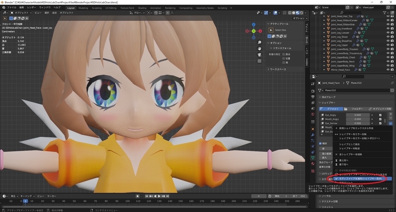Viewport: 396px width, 212px height.
Task: Click the minus button to remove a shape key
Action: (391, 118)
